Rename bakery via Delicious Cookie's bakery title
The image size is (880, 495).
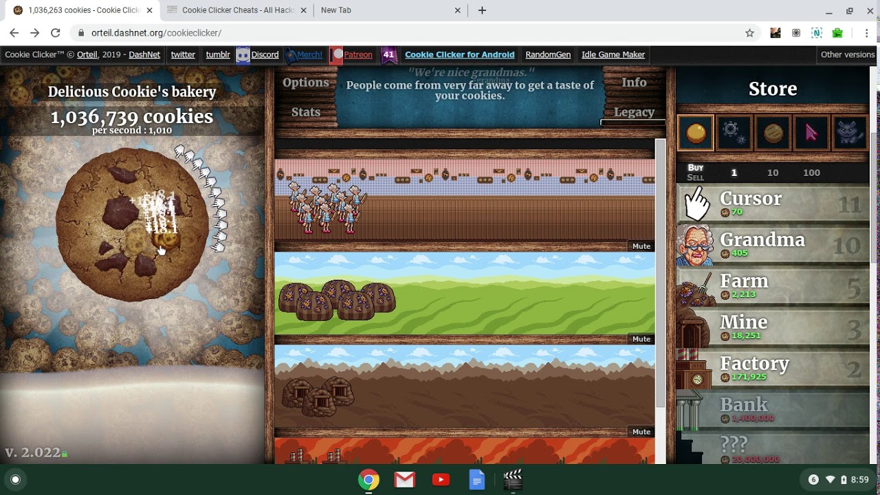tap(132, 91)
